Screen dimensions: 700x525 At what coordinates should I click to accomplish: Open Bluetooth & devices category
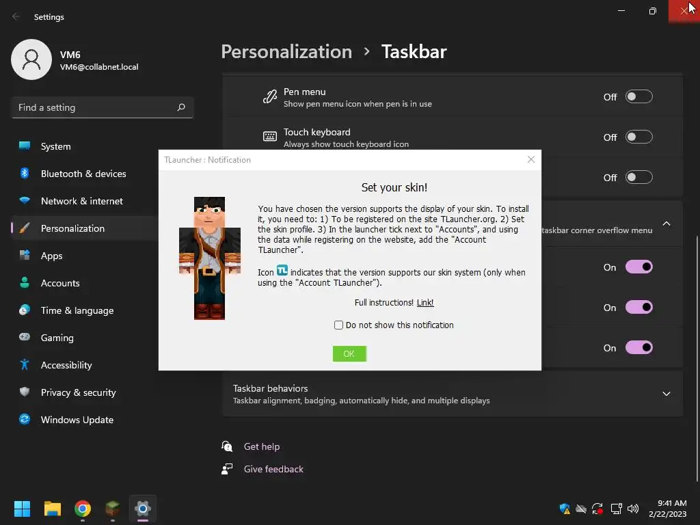click(x=85, y=174)
